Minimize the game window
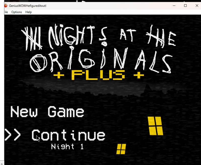 tap(174, 6)
